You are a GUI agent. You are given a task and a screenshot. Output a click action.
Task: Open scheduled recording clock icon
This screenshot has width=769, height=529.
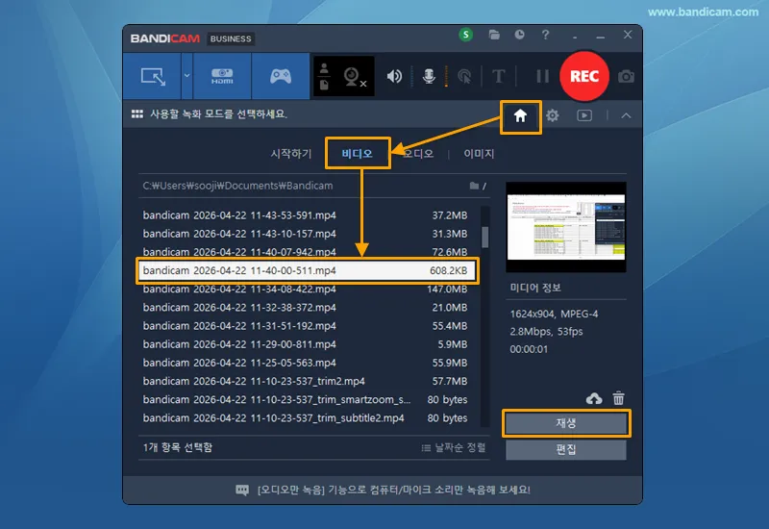pyautogui.click(x=519, y=35)
